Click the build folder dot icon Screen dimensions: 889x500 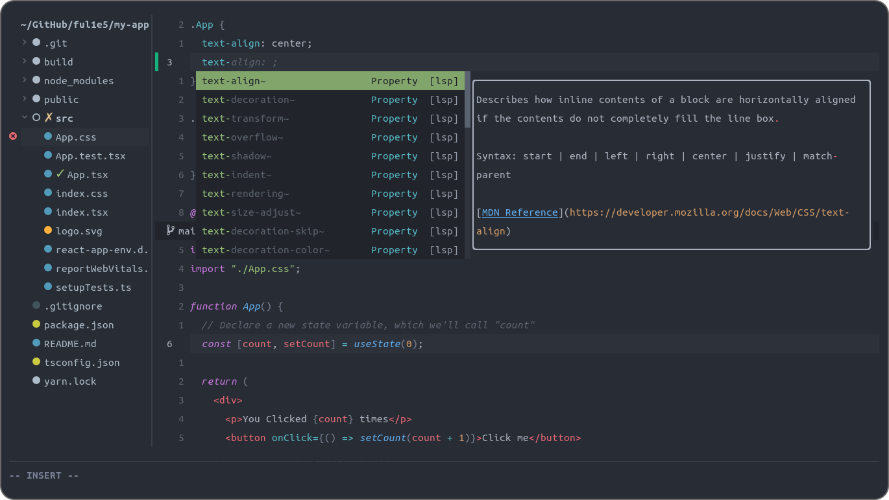(36, 62)
